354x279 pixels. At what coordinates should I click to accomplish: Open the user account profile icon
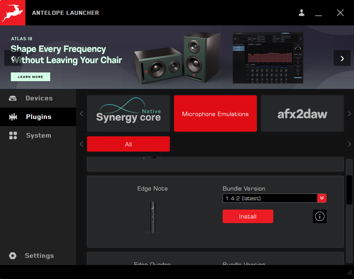click(301, 13)
